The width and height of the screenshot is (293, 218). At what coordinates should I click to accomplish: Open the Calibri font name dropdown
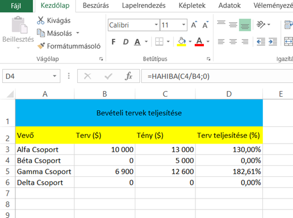(x=156, y=25)
